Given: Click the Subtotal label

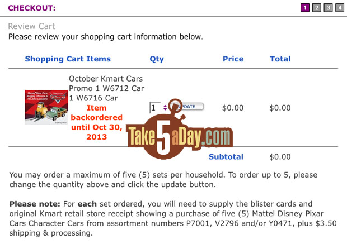Looking at the screenshot, I should [x=226, y=157].
